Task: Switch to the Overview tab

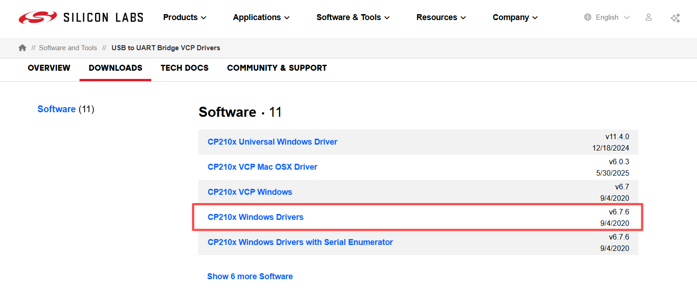Action: coord(49,68)
